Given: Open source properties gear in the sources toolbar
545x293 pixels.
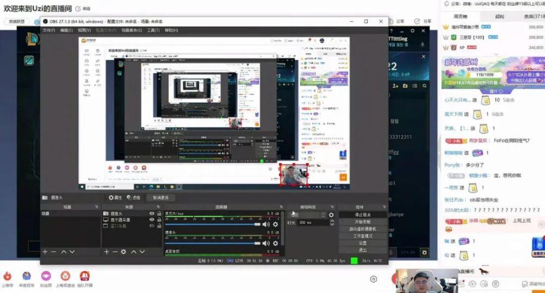Looking at the screenshot, I should coord(123,252).
